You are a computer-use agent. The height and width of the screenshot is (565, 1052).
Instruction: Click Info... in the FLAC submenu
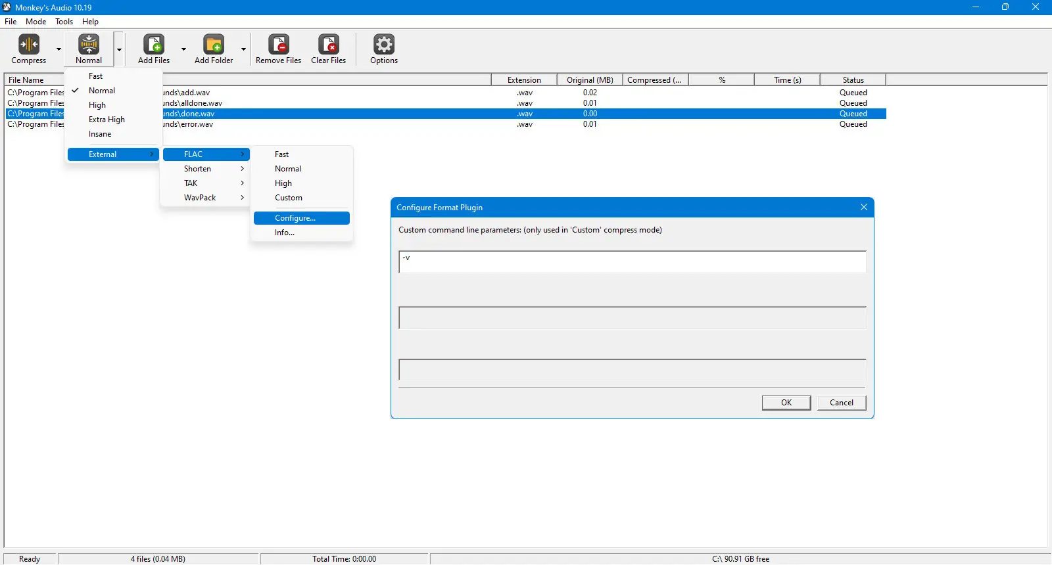pyautogui.click(x=302, y=233)
